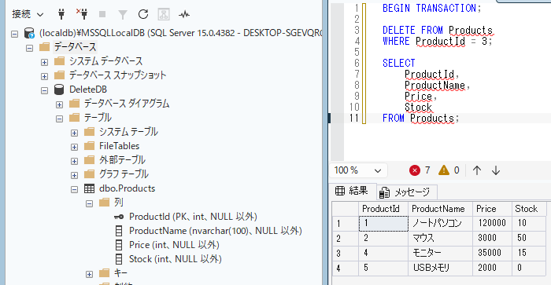551x285 pixels.
Task: Collapse the (localdb)\MSSQLLocalDB server node
Action: (14, 34)
